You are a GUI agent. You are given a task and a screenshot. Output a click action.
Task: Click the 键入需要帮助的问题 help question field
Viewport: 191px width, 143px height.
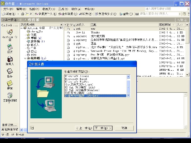166,9
